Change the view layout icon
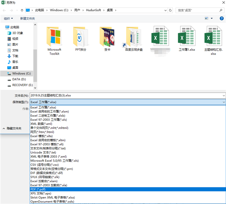This screenshot has height=204, width=226. tap(206, 18)
